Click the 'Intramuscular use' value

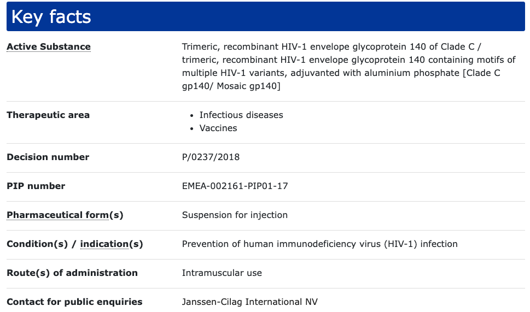pyautogui.click(x=222, y=273)
